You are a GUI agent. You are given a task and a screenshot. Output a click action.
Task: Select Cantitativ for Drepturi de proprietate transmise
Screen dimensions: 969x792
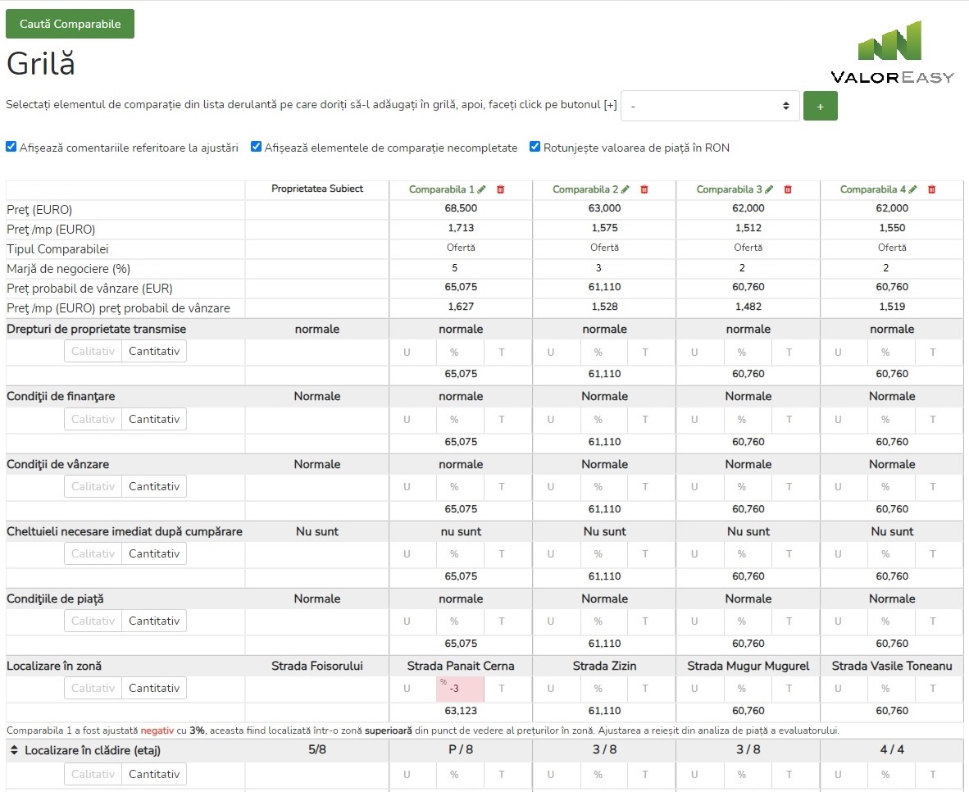154,352
